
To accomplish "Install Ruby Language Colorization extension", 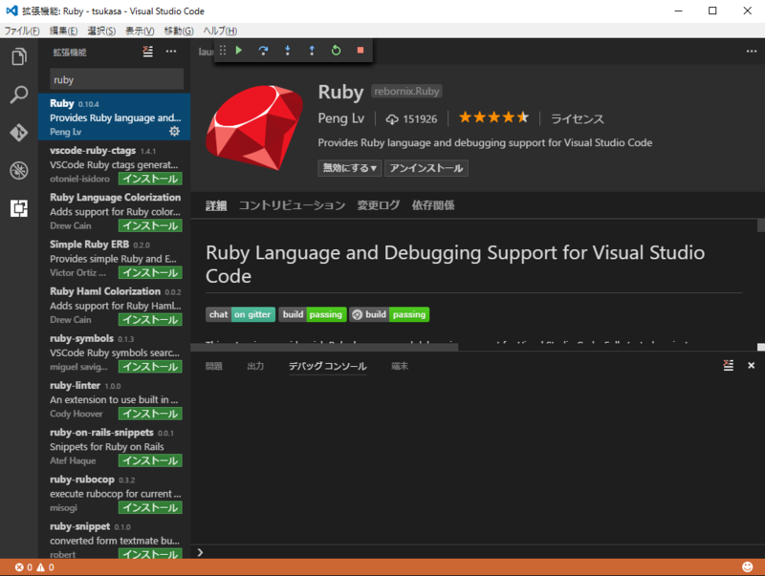I will point(150,225).
